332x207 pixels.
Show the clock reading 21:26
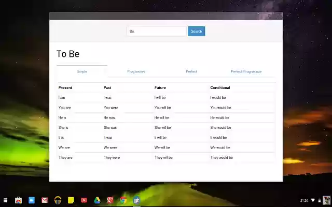point(304,200)
